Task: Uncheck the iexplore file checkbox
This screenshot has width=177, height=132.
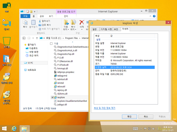Action: [x=52, y=97]
